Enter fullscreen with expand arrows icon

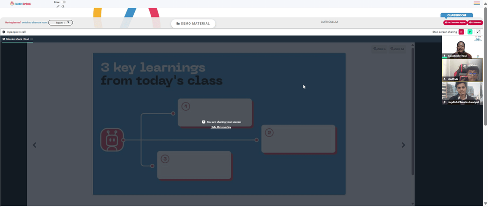[479, 32]
